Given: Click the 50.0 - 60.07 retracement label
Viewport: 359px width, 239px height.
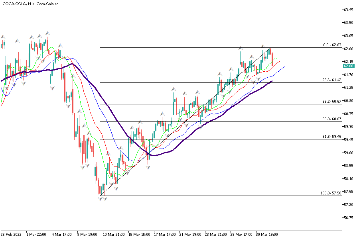Looking at the screenshot, I should 331,119.
